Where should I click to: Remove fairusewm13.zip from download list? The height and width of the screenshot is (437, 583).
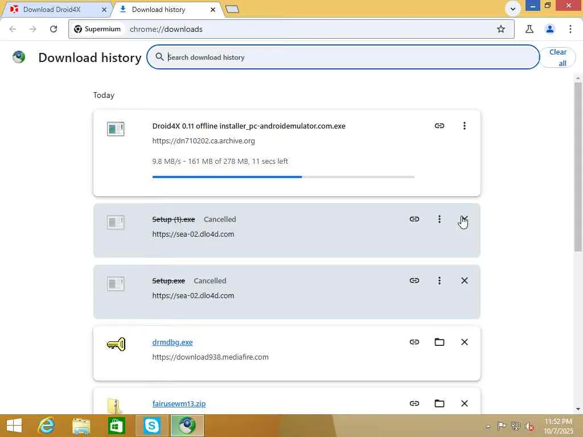tap(464, 403)
